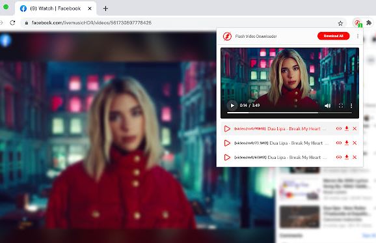Play the 91MB Dua Lipa video entry

pyautogui.click(x=227, y=129)
